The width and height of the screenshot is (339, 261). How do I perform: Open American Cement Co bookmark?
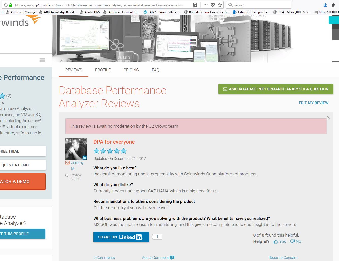point(121,12)
